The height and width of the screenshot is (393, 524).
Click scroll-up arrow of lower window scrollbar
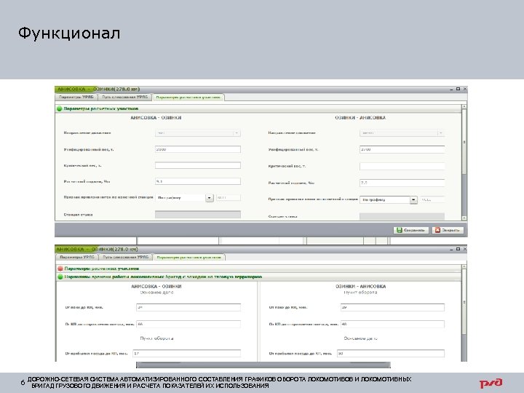[464, 266]
